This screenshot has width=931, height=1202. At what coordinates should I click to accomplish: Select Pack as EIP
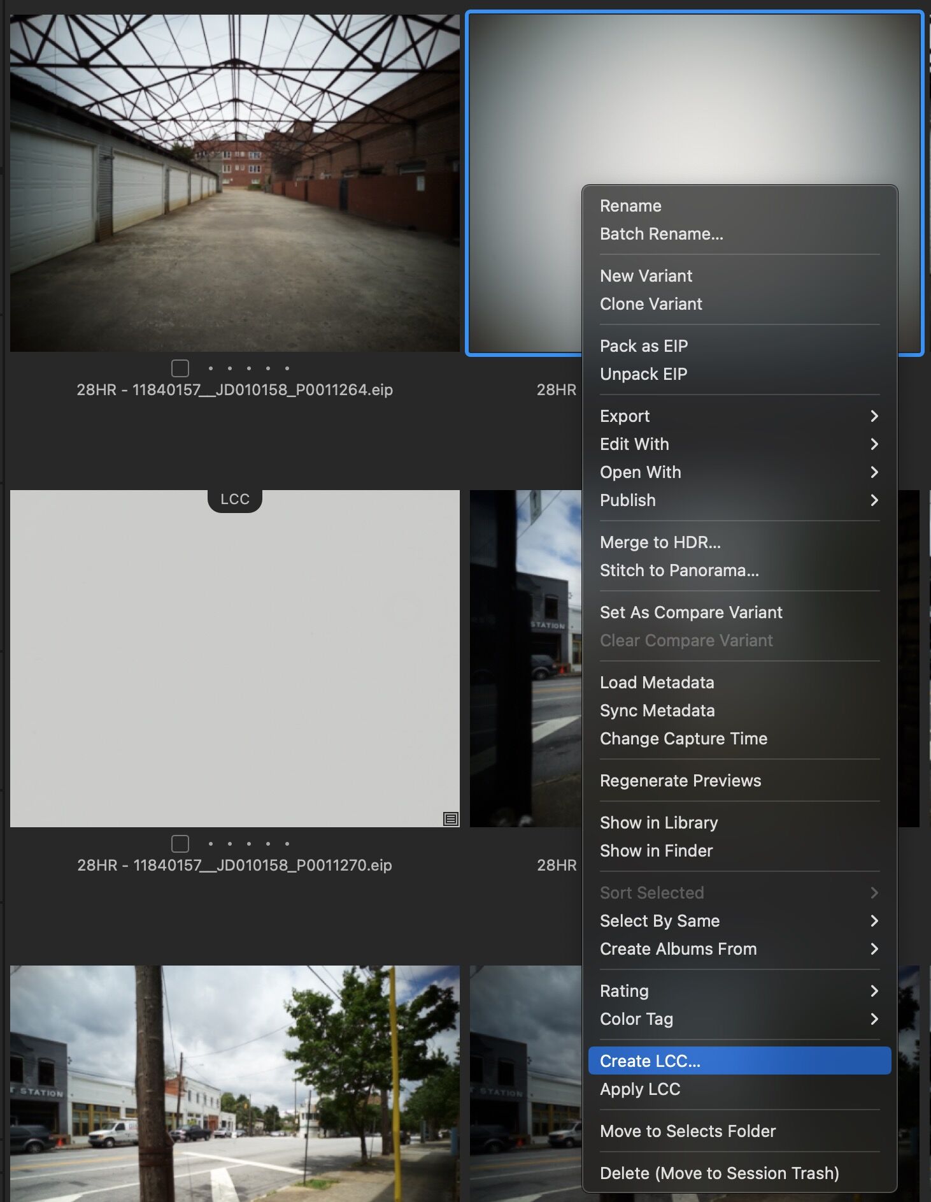pos(739,346)
